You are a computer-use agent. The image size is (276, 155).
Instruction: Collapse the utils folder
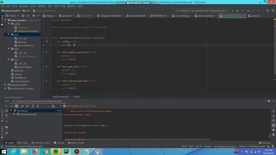coord(9,59)
